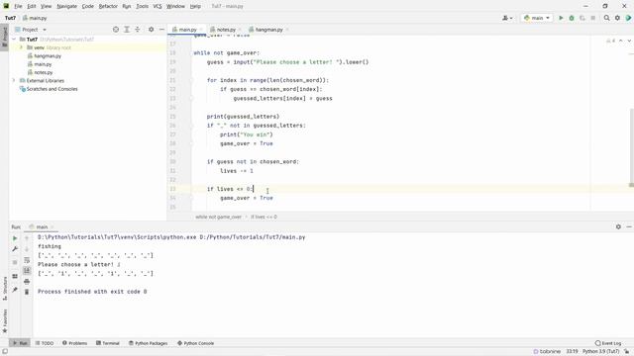Viewport: 634px width, 356px height.
Task: Toggle the Project side tab
Action: pyautogui.click(x=4, y=37)
